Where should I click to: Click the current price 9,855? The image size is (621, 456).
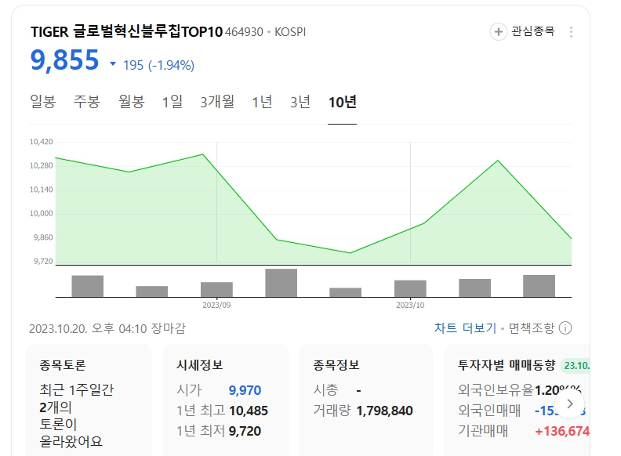coord(64,60)
